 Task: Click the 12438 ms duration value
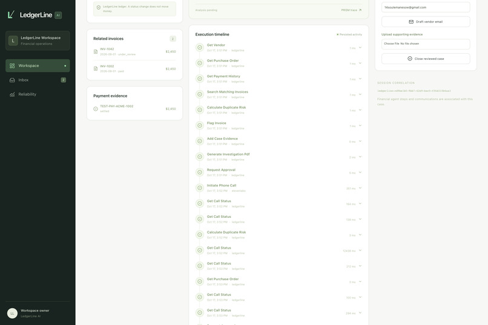pyautogui.click(x=349, y=251)
